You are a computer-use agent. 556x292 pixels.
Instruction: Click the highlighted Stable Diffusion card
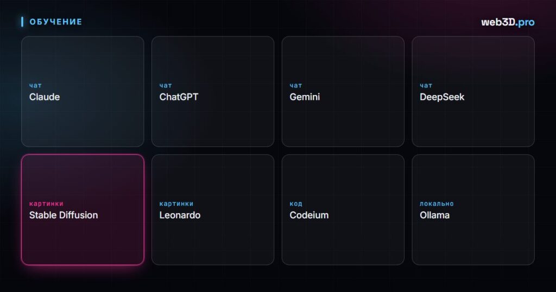click(x=83, y=210)
